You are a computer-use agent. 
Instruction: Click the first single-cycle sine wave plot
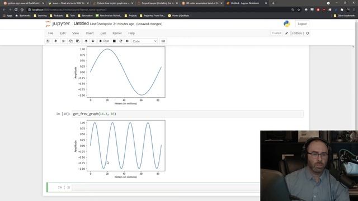[x=120, y=75]
